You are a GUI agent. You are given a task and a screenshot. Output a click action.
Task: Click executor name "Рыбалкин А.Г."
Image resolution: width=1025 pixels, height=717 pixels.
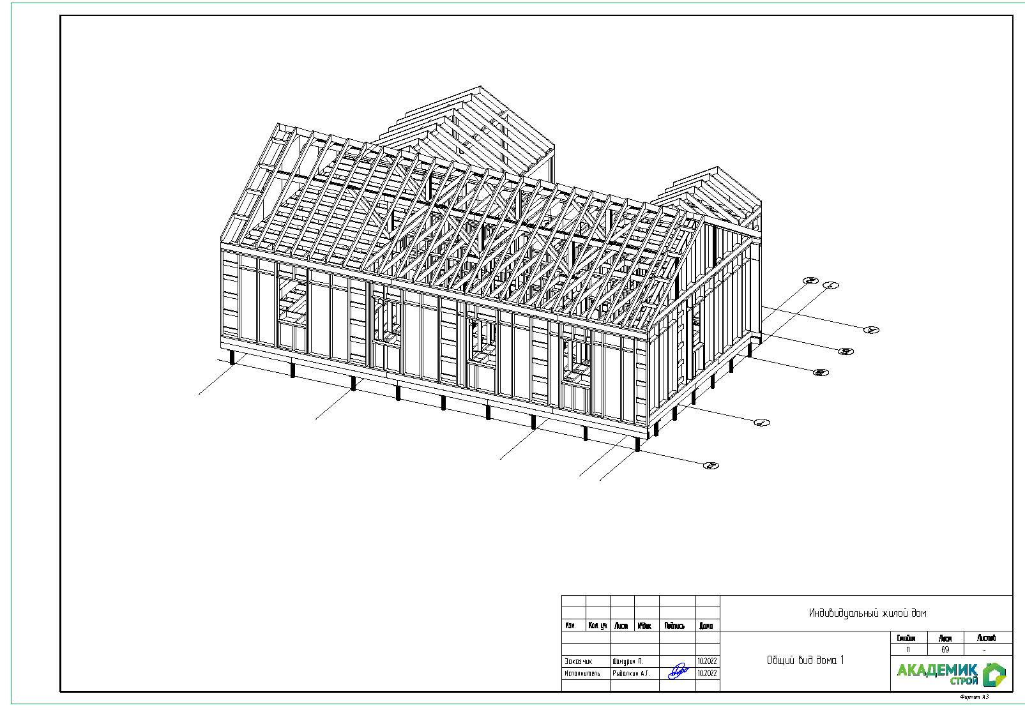pyautogui.click(x=630, y=673)
